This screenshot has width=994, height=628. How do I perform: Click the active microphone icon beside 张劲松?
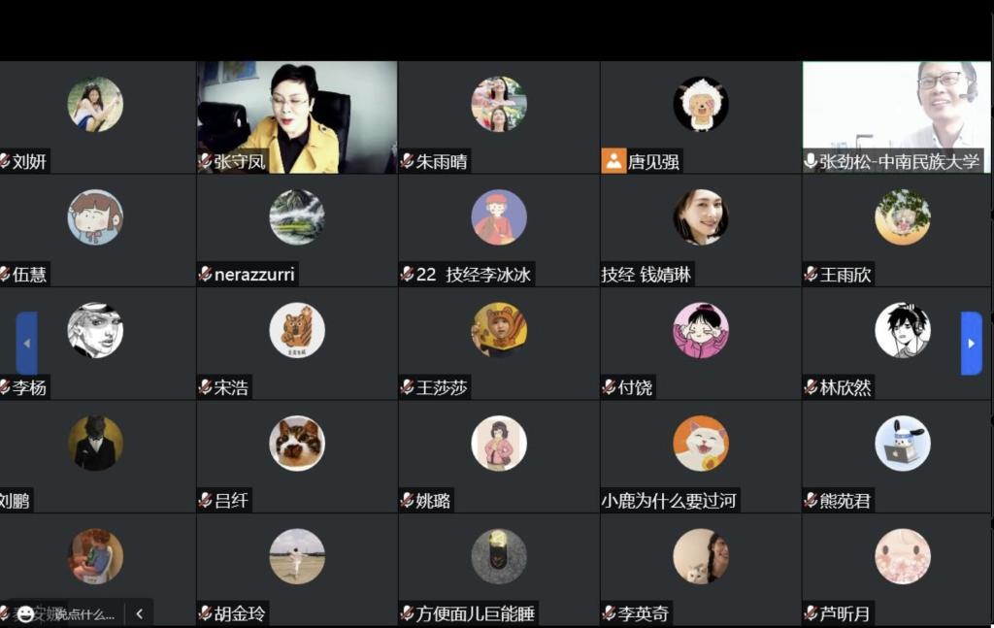pyautogui.click(x=811, y=161)
